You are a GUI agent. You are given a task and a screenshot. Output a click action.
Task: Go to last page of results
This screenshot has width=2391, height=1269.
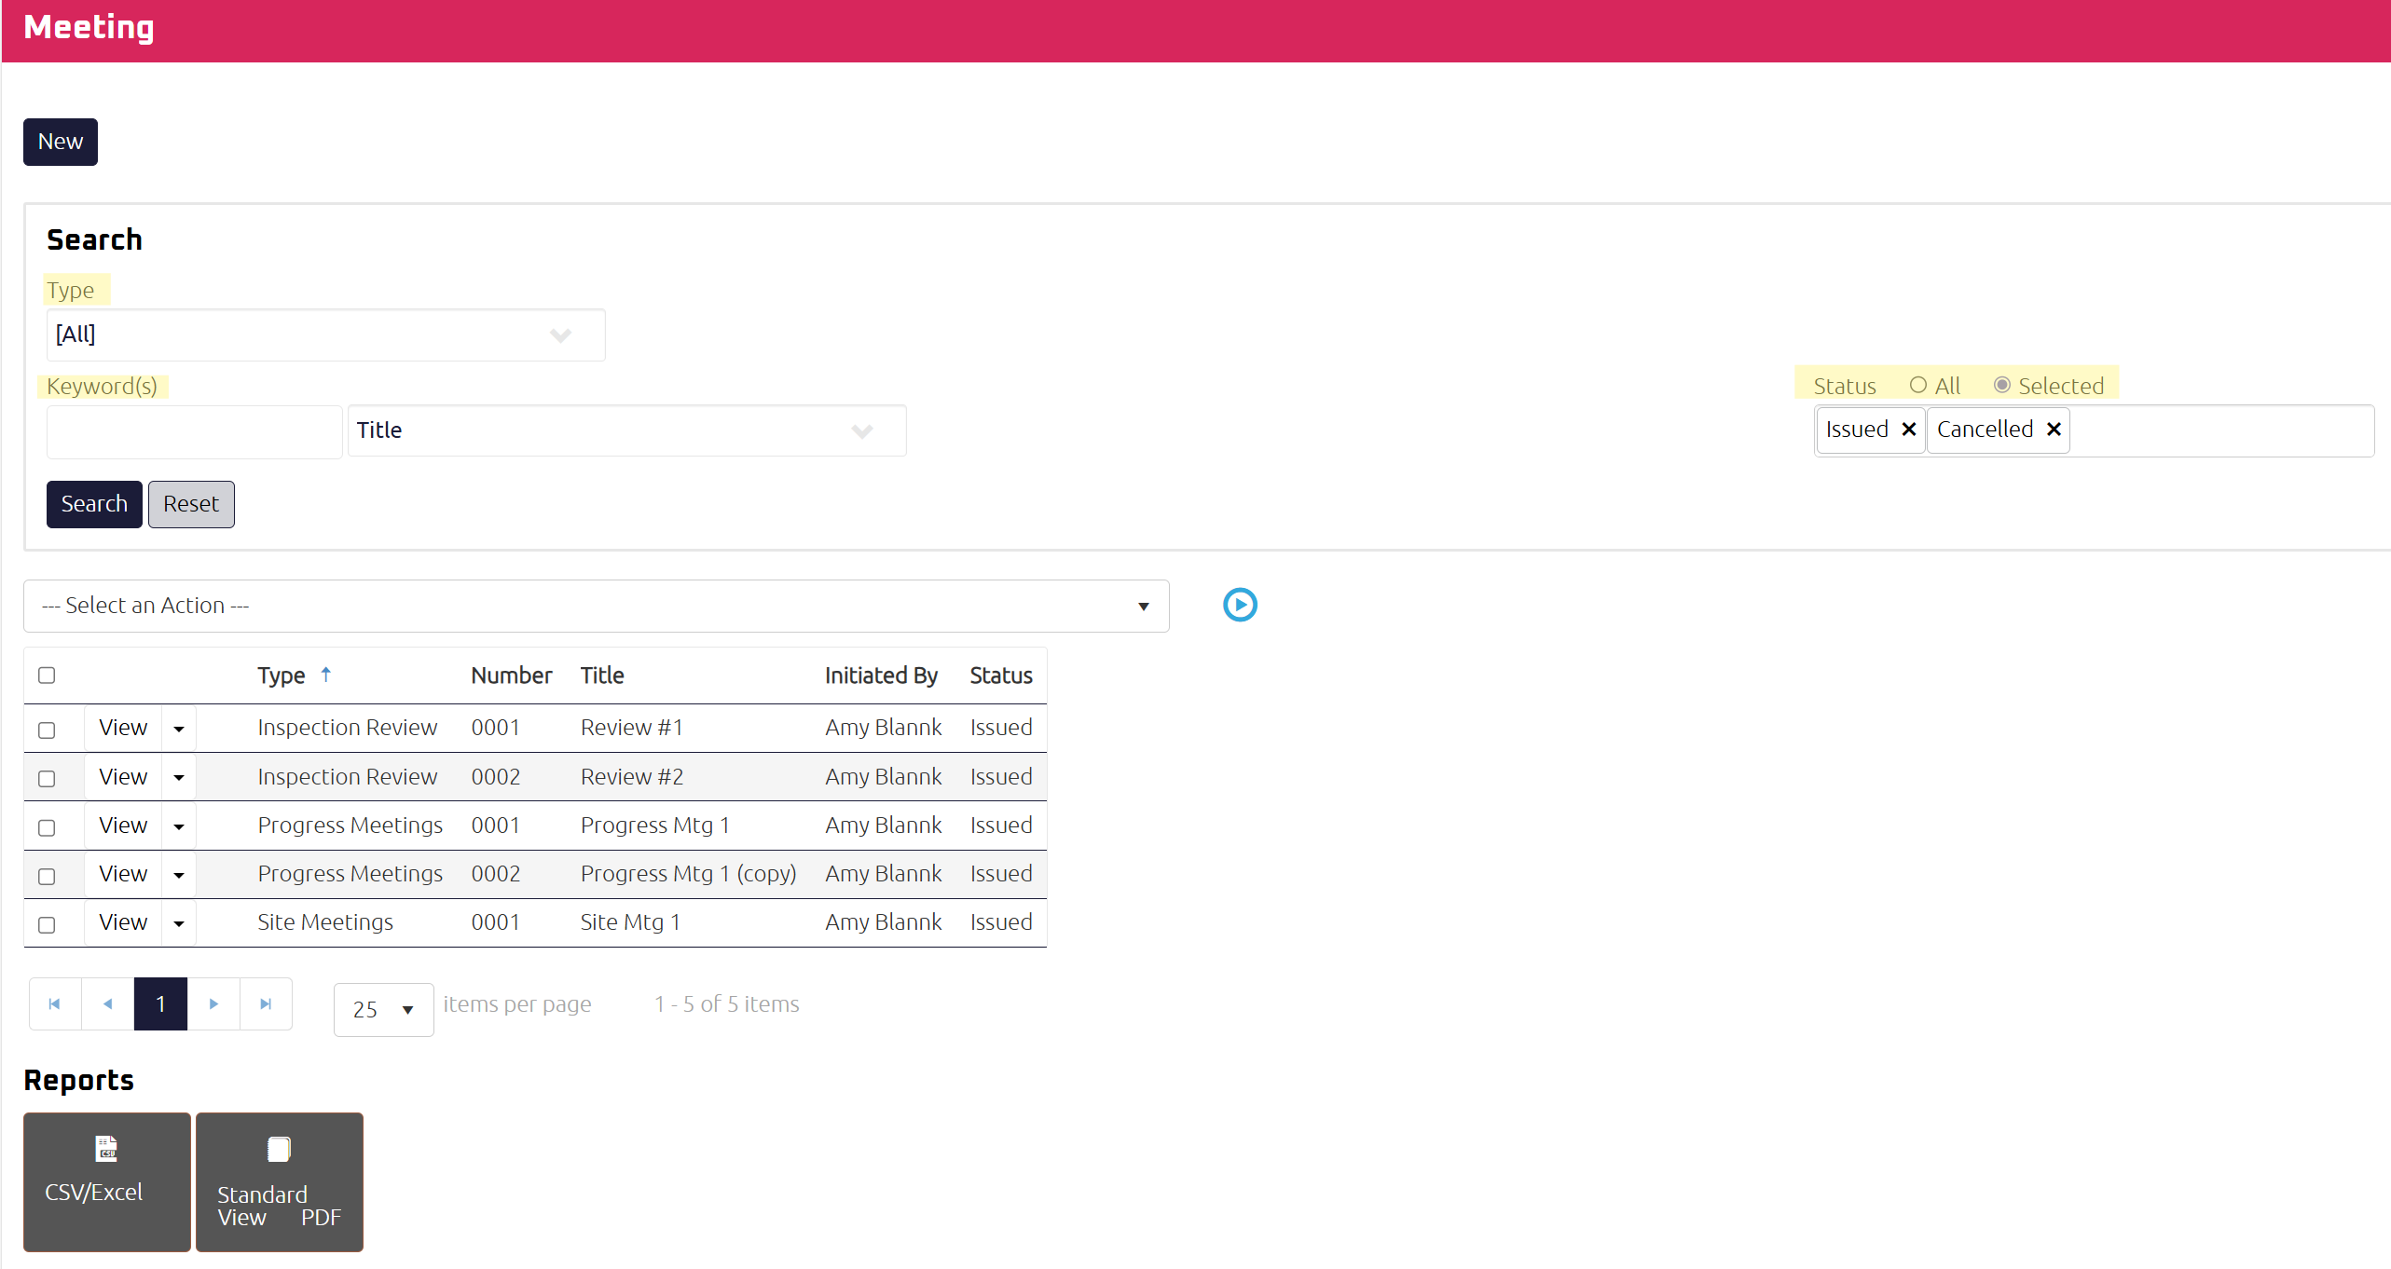pos(266,1004)
